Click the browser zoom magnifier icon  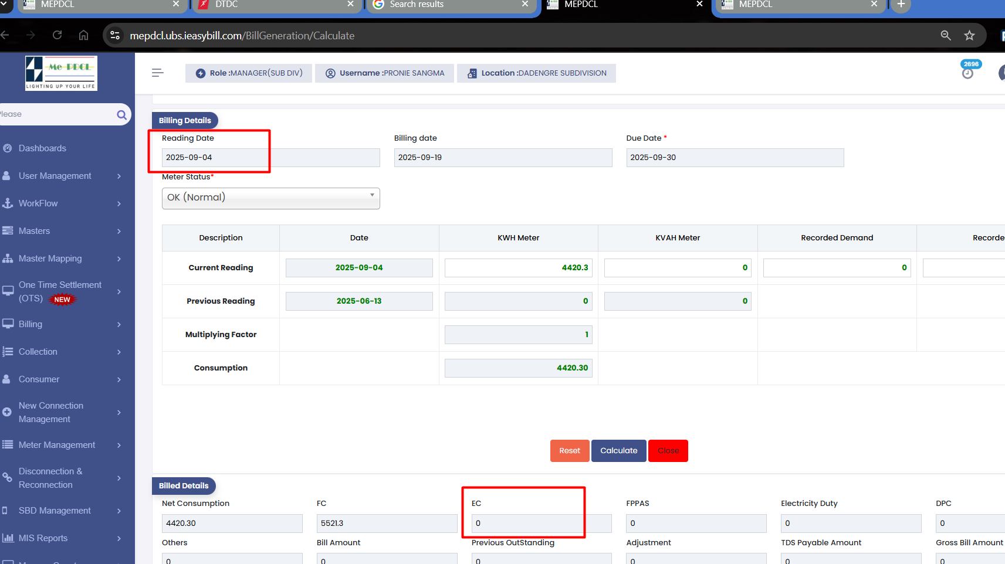click(x=945, y=36)
